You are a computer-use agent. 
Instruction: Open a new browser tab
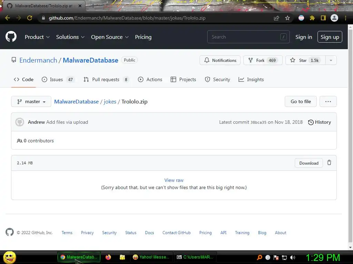click(93, 6)
